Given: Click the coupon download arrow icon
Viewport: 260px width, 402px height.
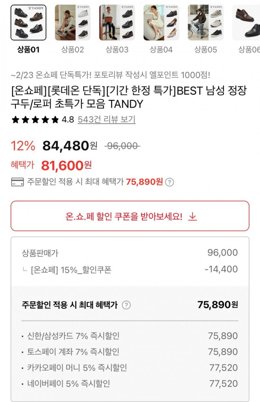Looking at the screenshot, I should point(193,216).
